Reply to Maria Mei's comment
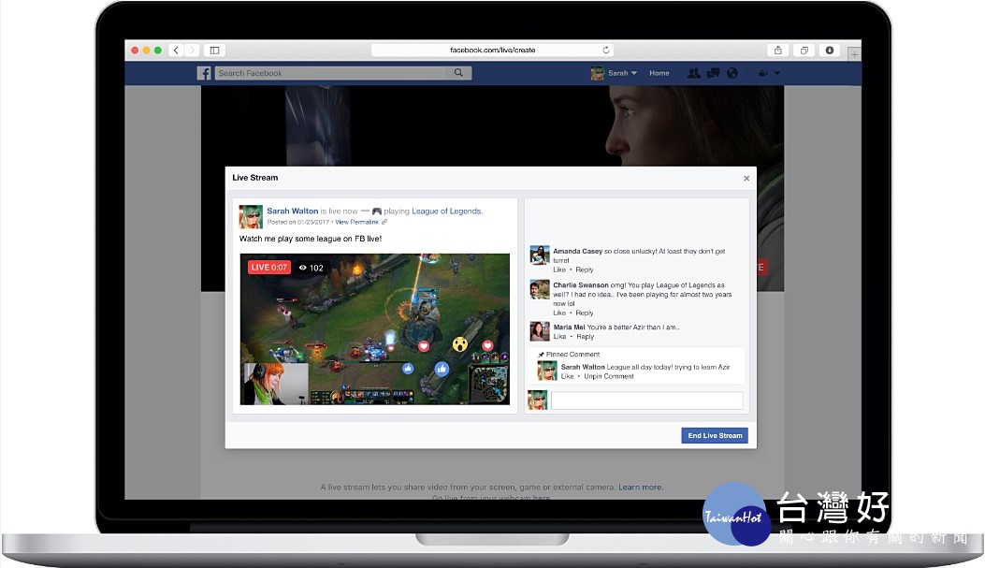 point(585,337)
